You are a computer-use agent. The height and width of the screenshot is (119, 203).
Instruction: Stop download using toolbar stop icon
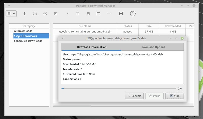click(56, 14)
